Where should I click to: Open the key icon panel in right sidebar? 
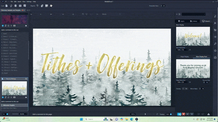click(x=215, y=44)
